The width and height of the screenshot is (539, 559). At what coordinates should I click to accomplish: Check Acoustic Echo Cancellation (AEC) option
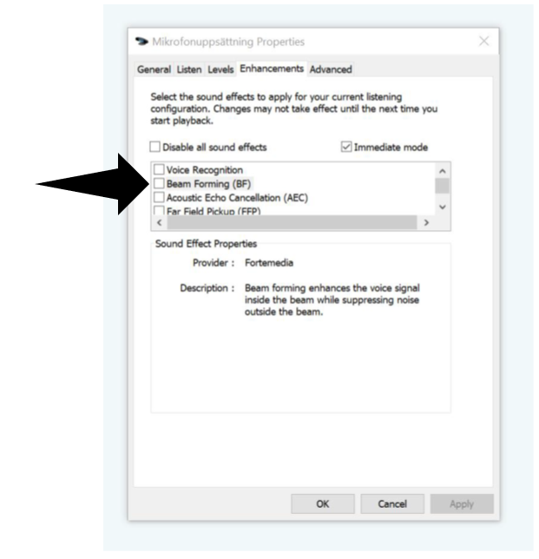click(x=159, y=197)
